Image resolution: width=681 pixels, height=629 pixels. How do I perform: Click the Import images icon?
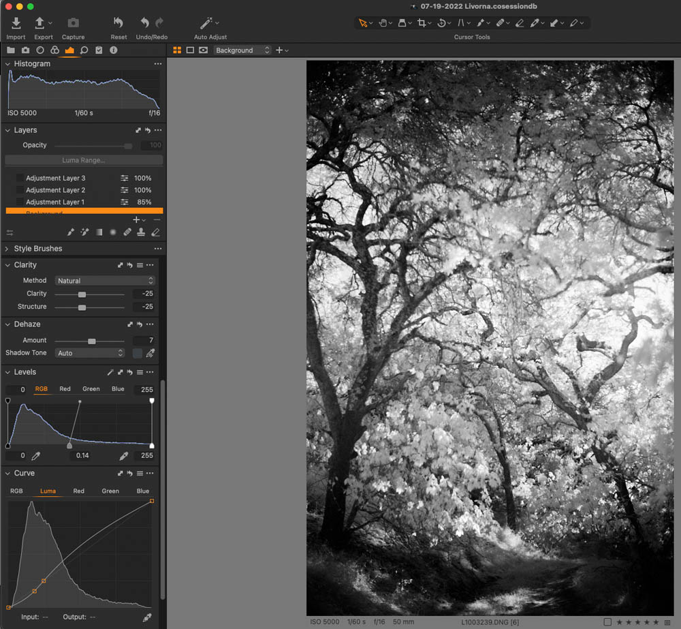pos(16,23)
